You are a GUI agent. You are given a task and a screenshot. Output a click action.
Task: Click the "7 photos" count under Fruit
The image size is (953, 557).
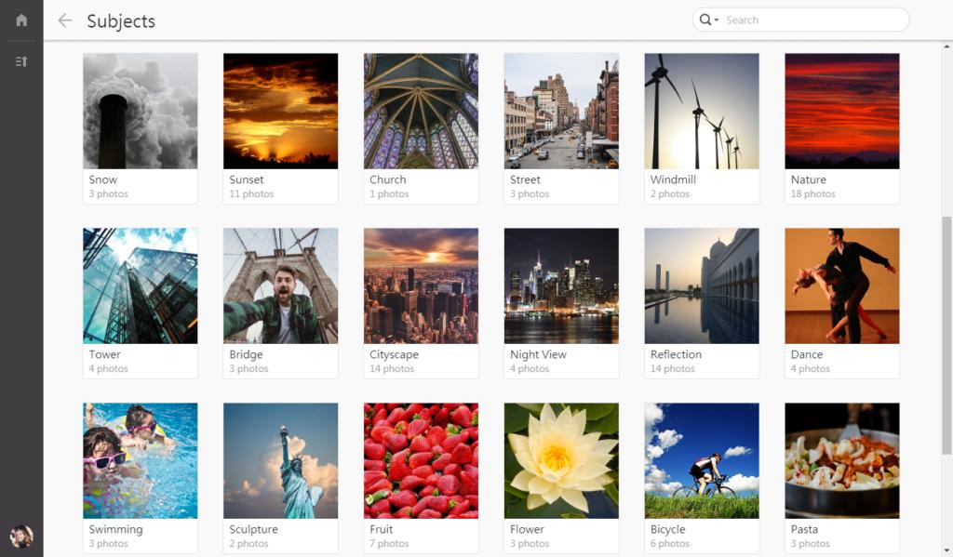[389, 544]
